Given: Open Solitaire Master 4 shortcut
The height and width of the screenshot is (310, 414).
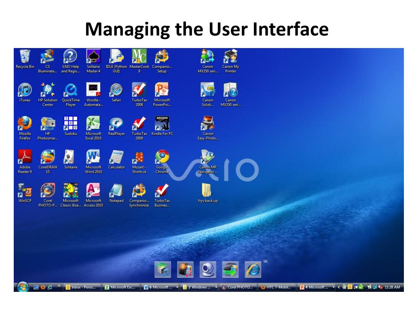Looking at the screenshot, I should pos(93,61).
